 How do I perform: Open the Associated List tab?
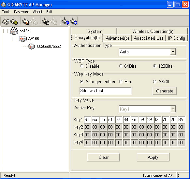[x=148, y=38]
